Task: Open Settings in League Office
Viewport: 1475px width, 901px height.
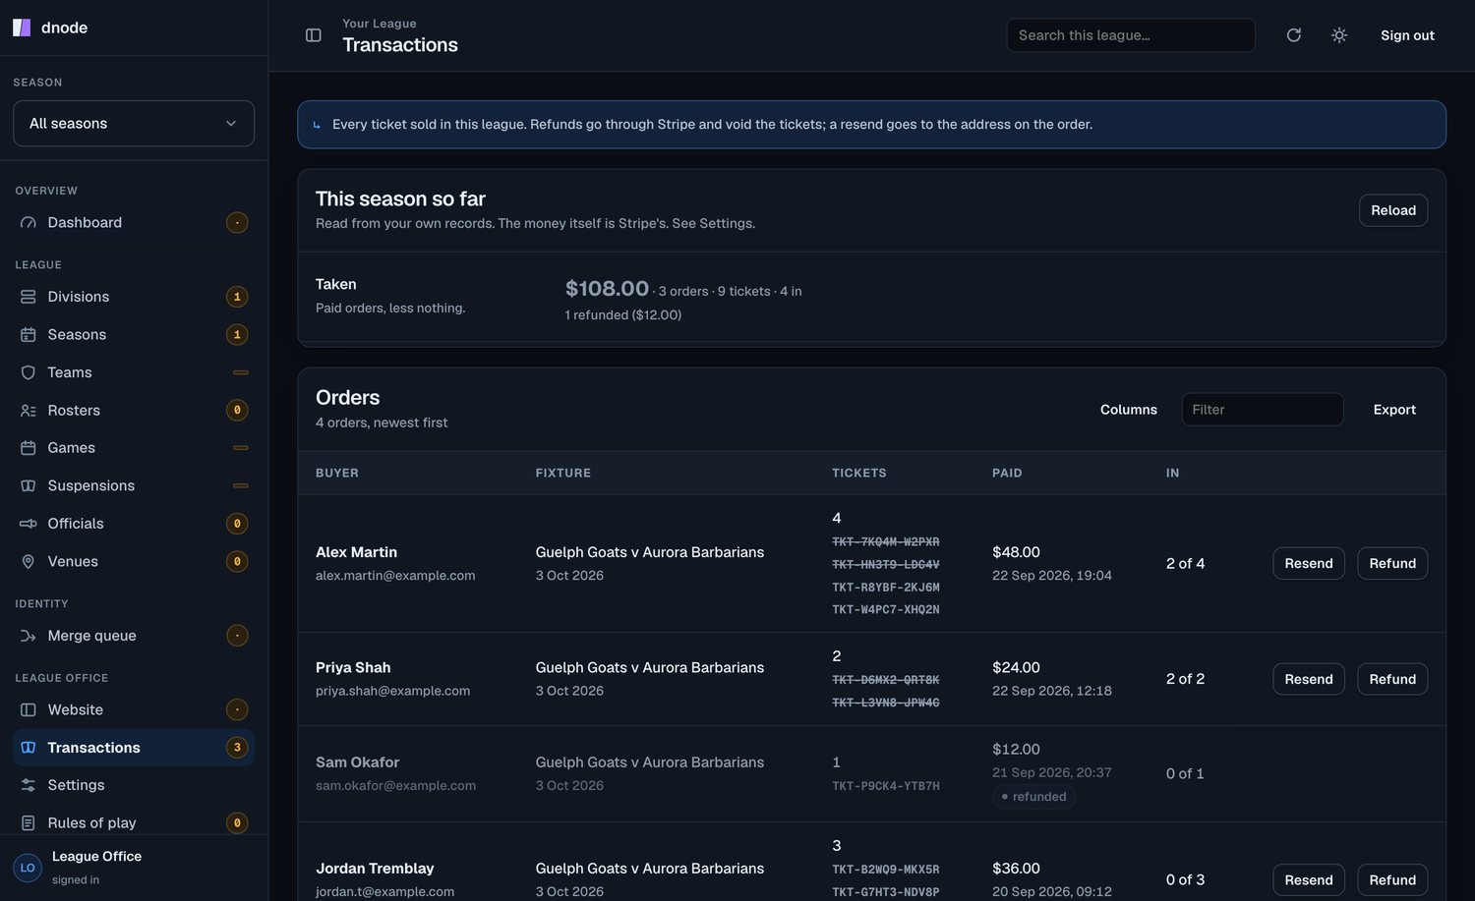Action: 134,785
